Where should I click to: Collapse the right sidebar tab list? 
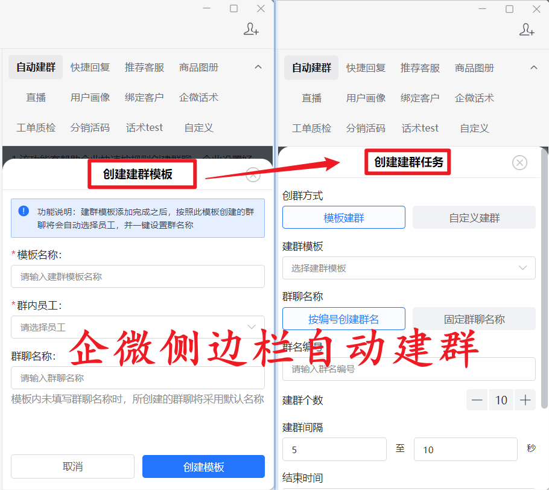pyautogui.click(x=534, y=67)
